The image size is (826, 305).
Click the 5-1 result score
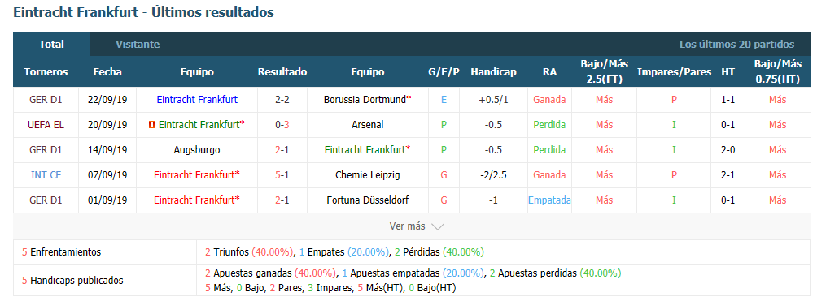pyautogui.click(x=282, y=175)
